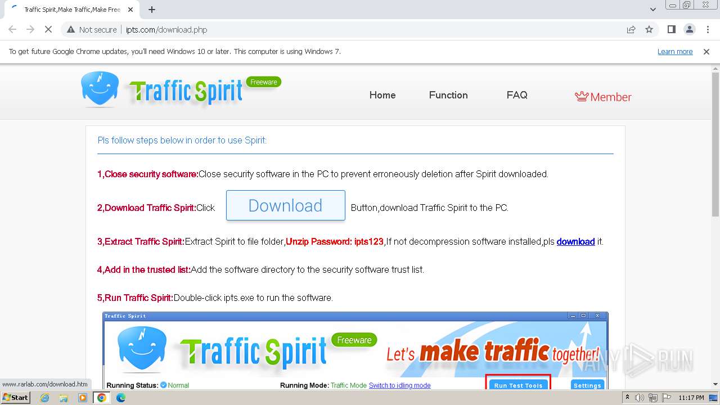Viewport: 720px width, 405px height.
Task: Open the Not secure site info
Action: 92,30
